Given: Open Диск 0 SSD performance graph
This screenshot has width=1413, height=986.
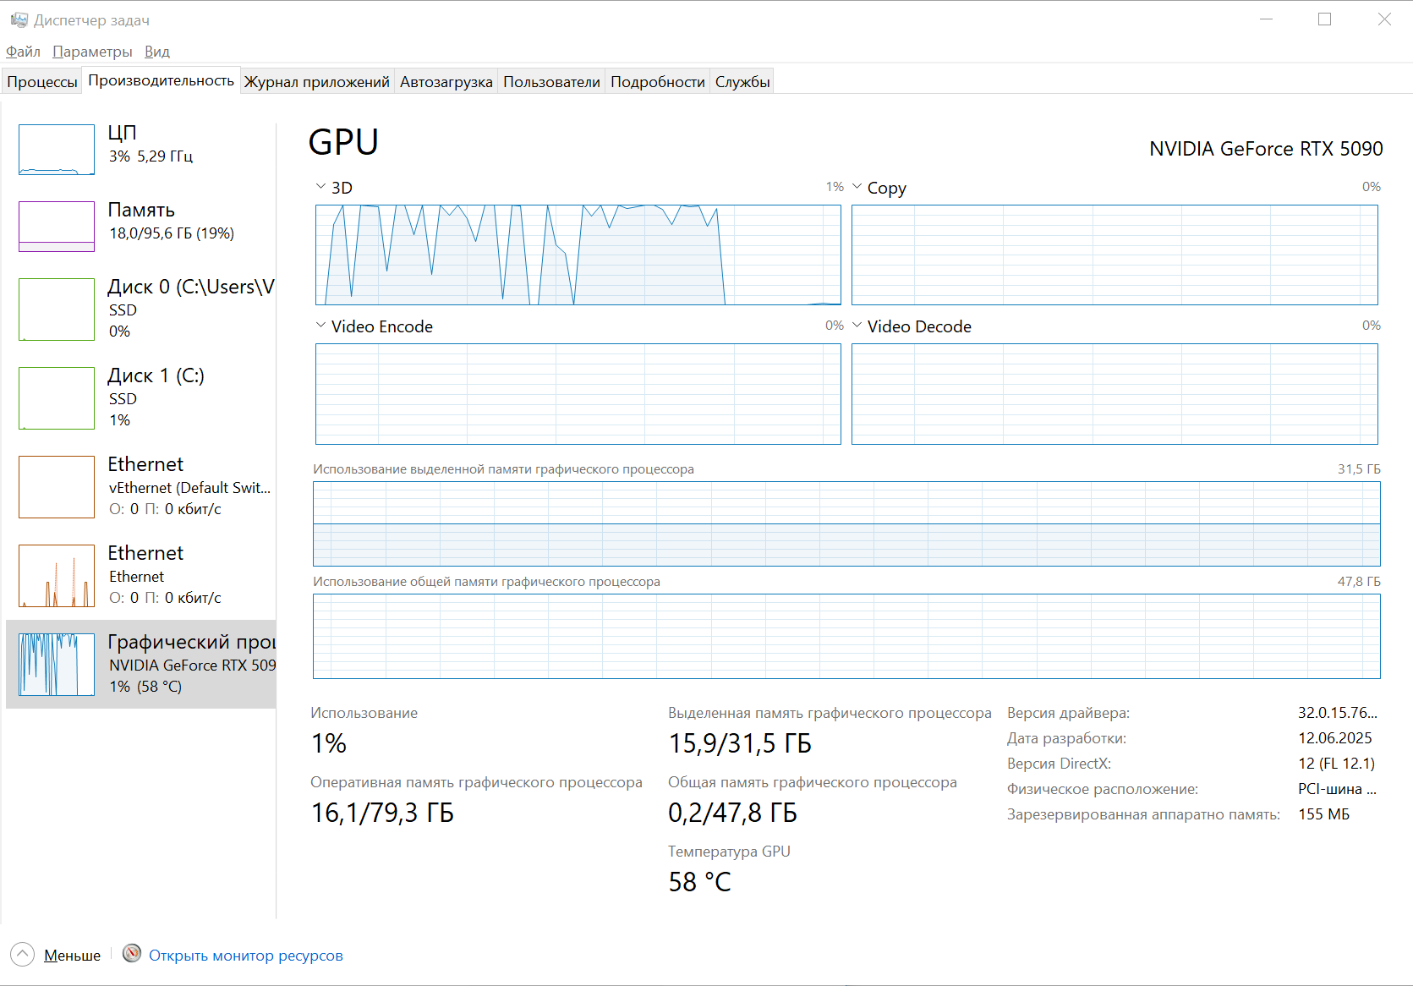Looking at the screenshot, I should coord(57,309).
